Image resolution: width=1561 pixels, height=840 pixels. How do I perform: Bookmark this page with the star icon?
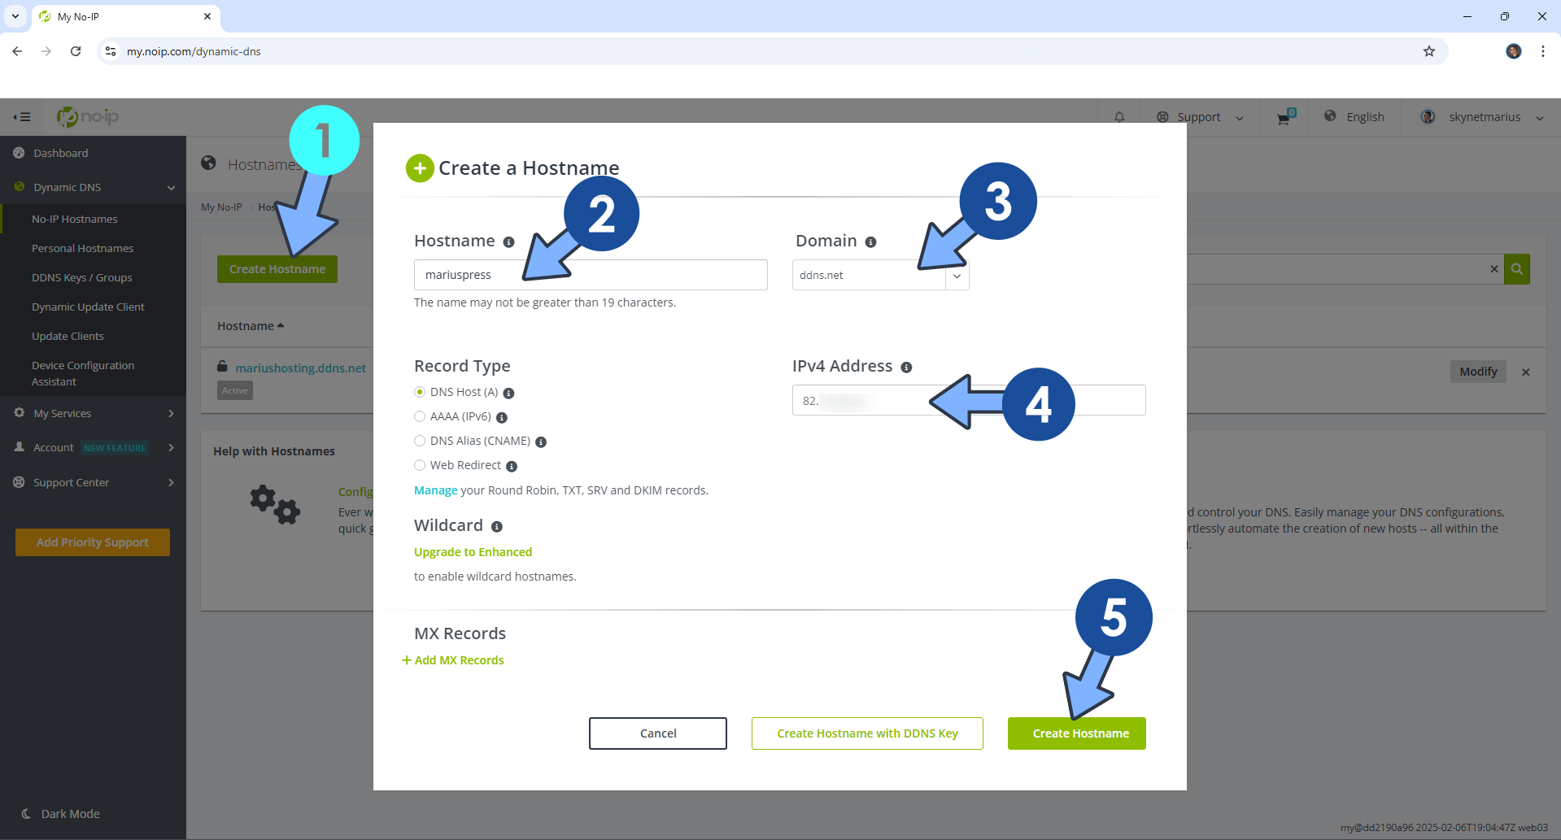pyautogui.click(x=1429, y=51)
